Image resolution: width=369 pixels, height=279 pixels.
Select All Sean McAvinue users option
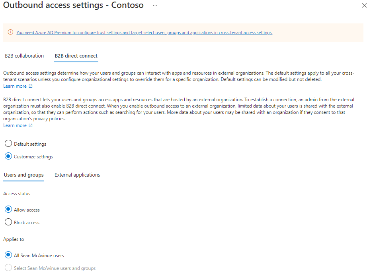point(8,255)
